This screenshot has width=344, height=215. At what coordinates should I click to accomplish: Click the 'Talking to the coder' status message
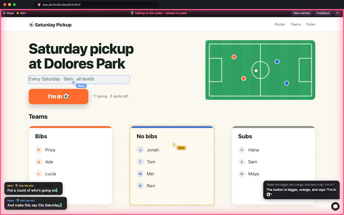161,13
